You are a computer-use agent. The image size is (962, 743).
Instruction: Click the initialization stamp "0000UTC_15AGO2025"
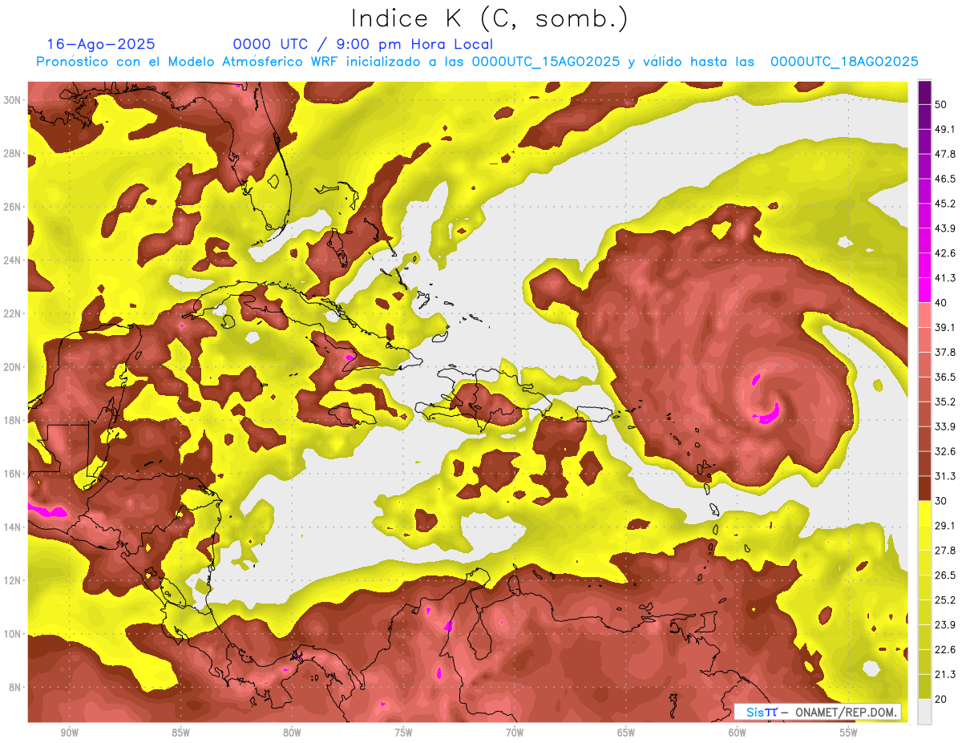(x=545, y=62)
